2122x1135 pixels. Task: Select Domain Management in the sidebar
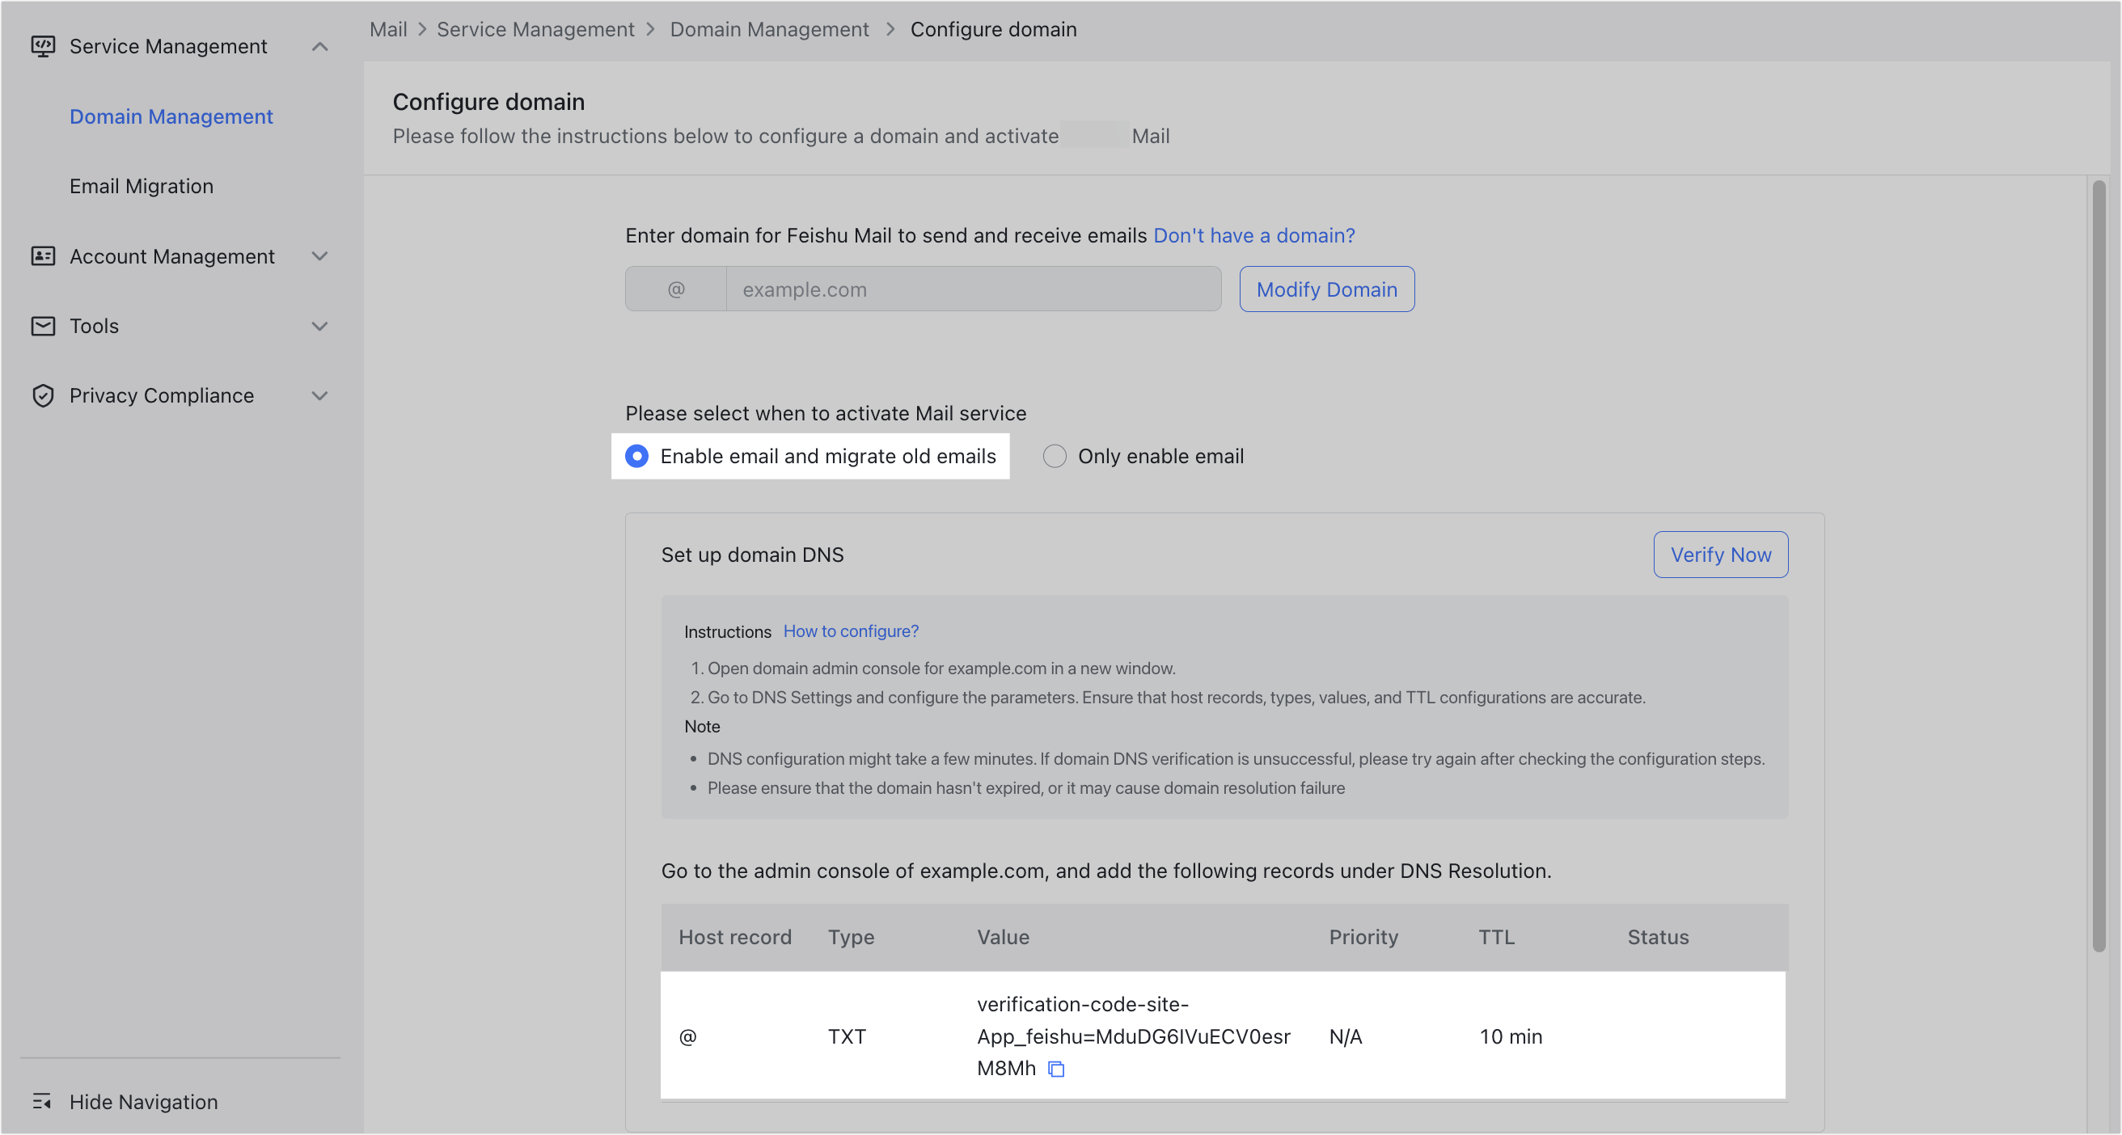coord(171,116)
